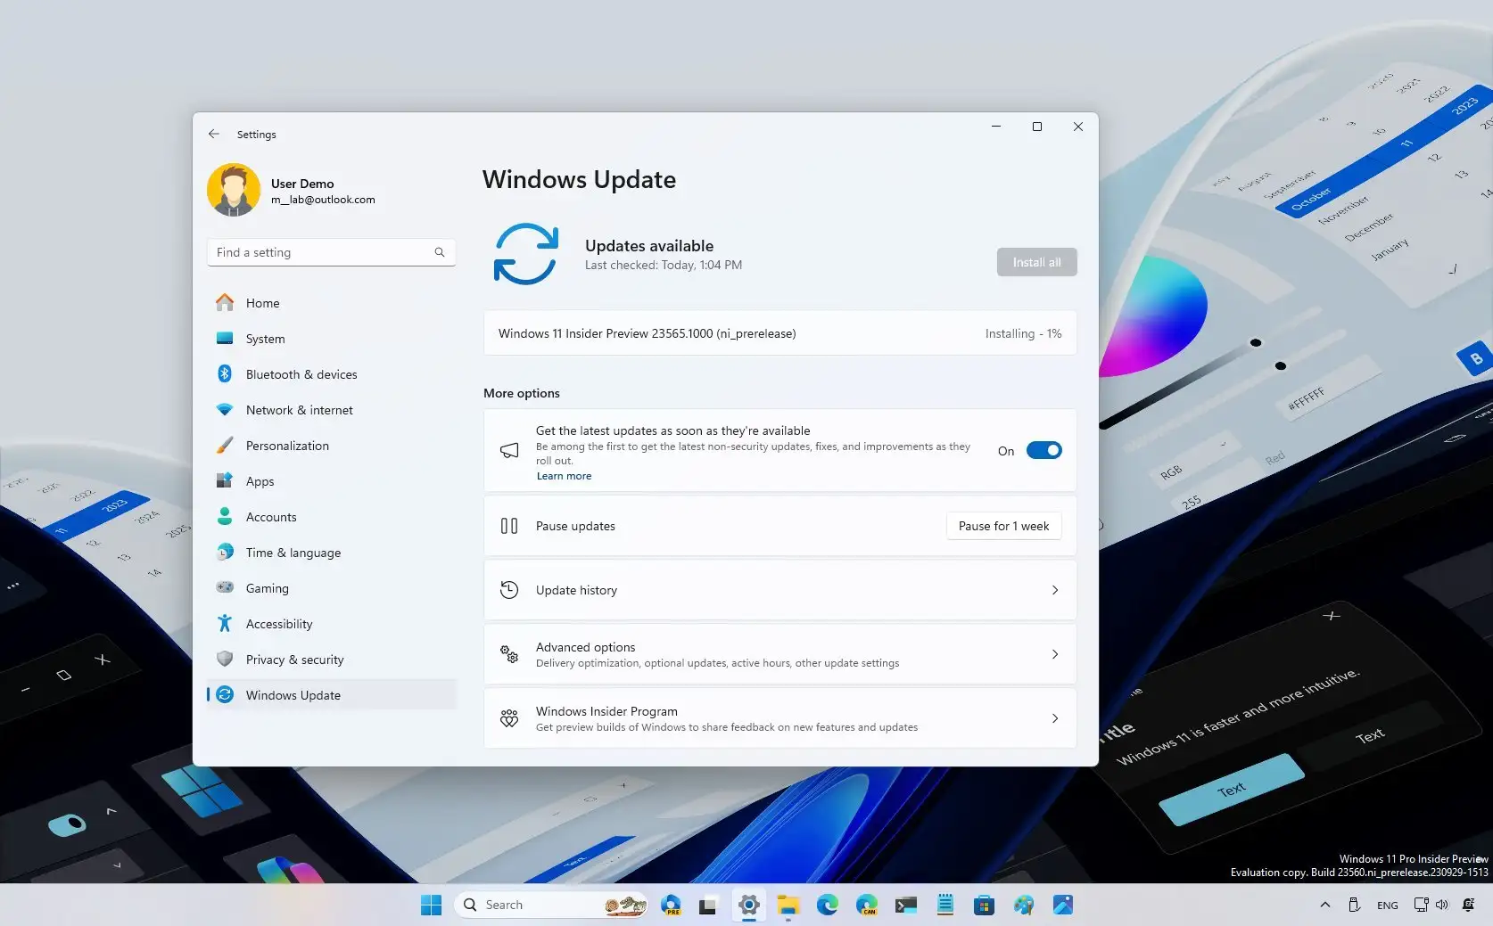
Task: Open Terminal from the taskbar
Action: pos(906,905)
